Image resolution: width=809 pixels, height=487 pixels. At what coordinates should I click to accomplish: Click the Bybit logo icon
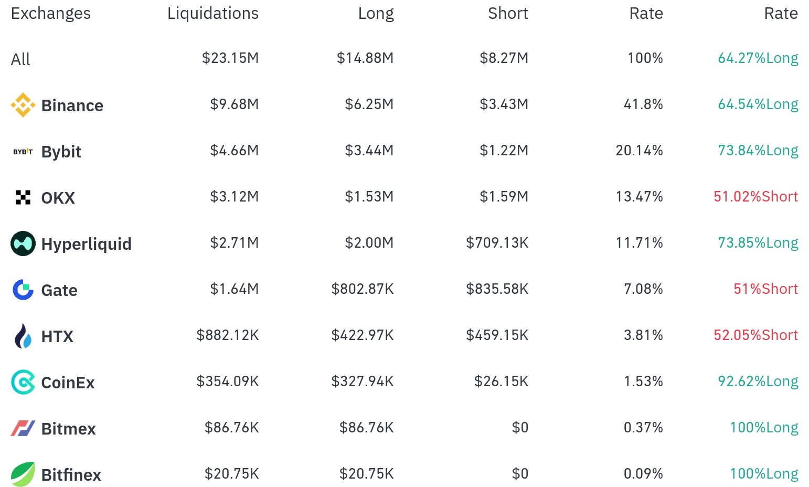[23, 152]
